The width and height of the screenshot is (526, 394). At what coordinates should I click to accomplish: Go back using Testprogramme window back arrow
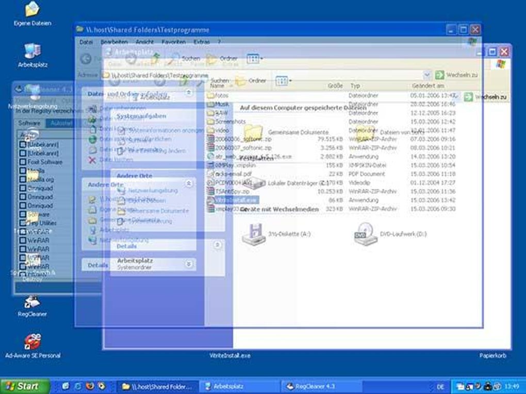click(x=86, y=59)
